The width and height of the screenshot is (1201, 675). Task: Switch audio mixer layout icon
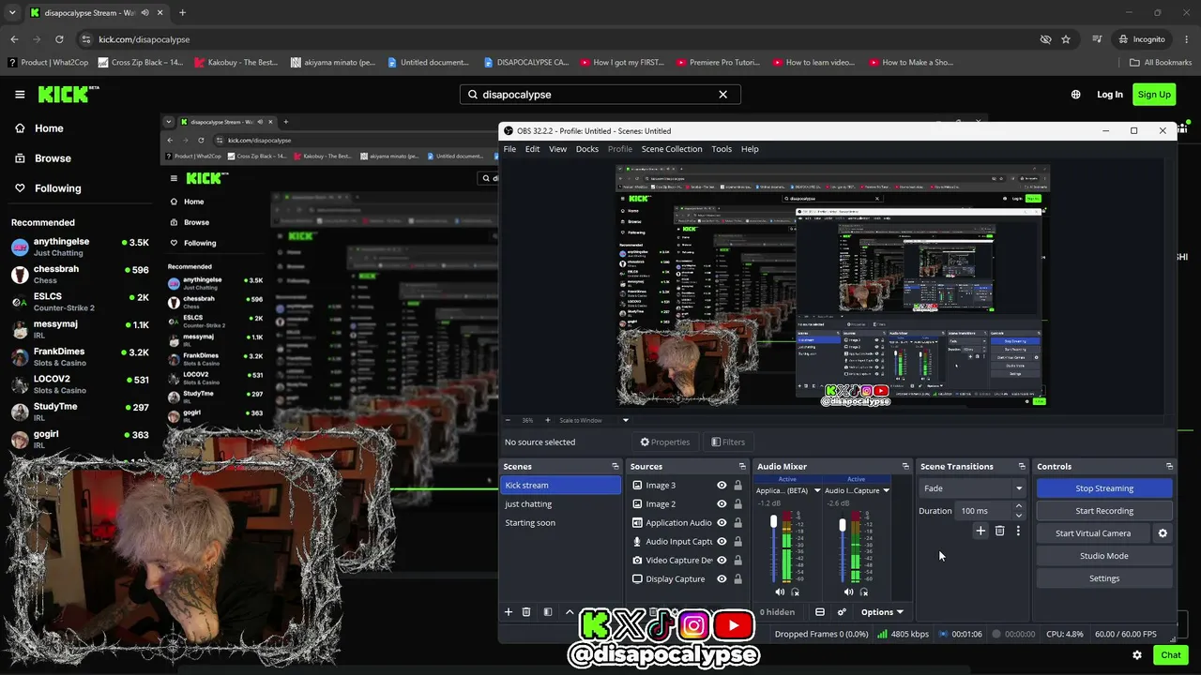click(820, 612)
